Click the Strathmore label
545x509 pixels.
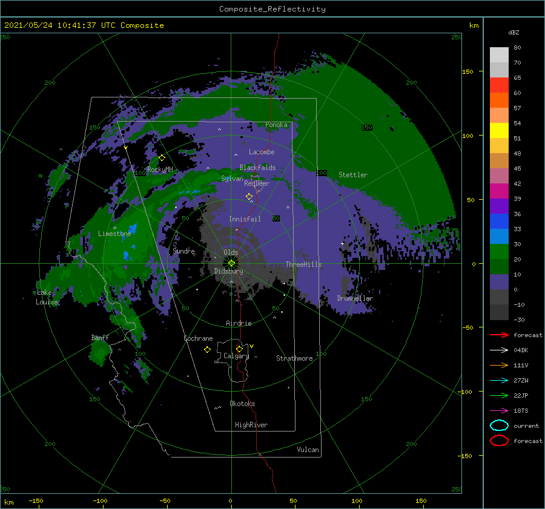pos(294,358)
